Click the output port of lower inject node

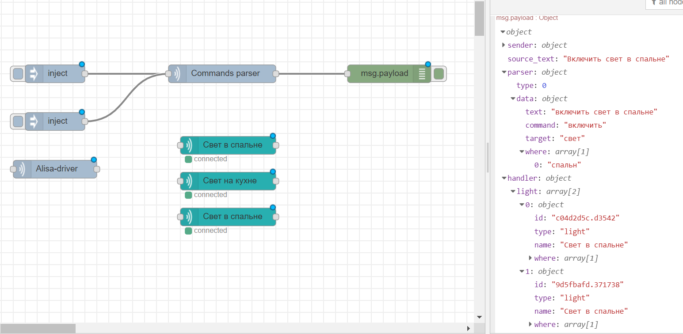(x=85, y=121)
